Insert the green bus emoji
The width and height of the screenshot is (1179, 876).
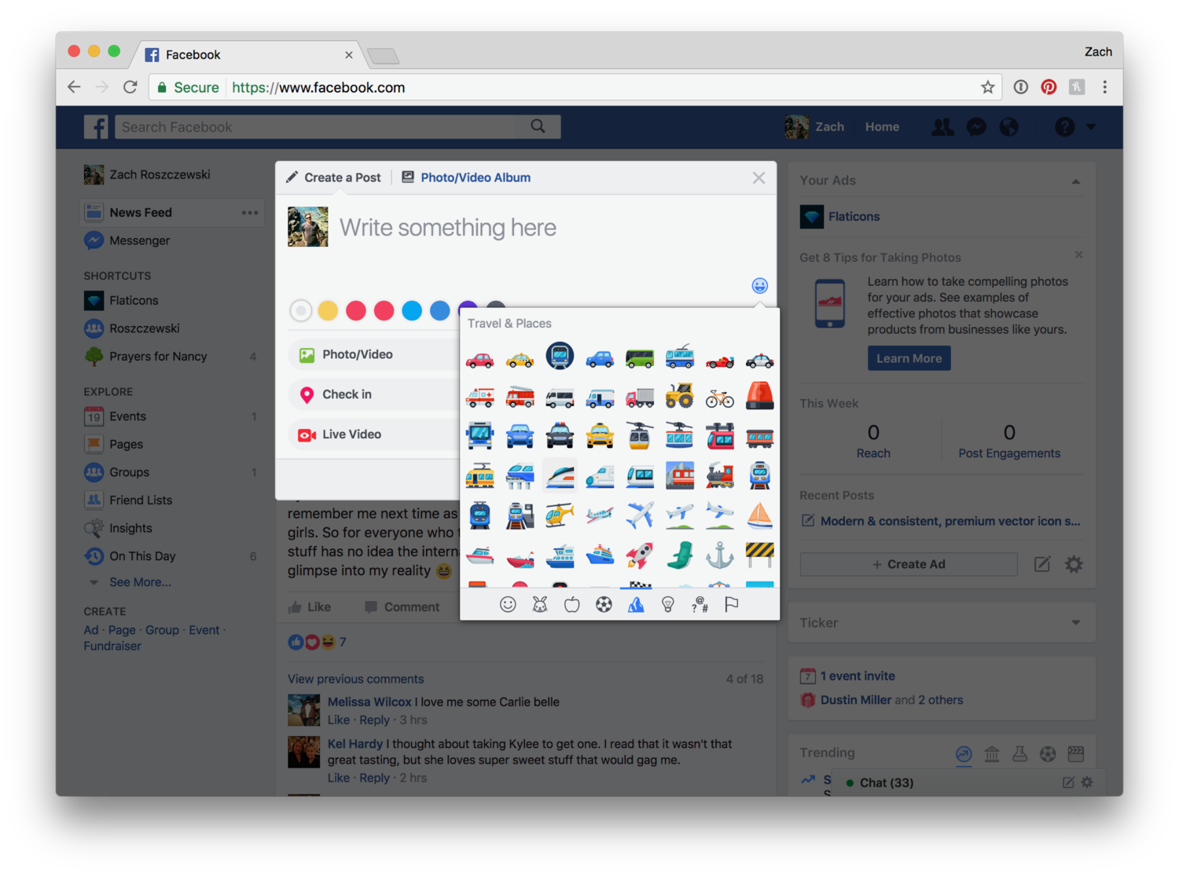[x=640, y=360]
